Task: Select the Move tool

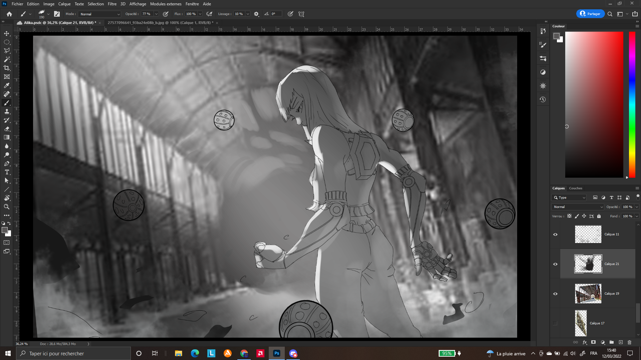Action: [7, 34]
